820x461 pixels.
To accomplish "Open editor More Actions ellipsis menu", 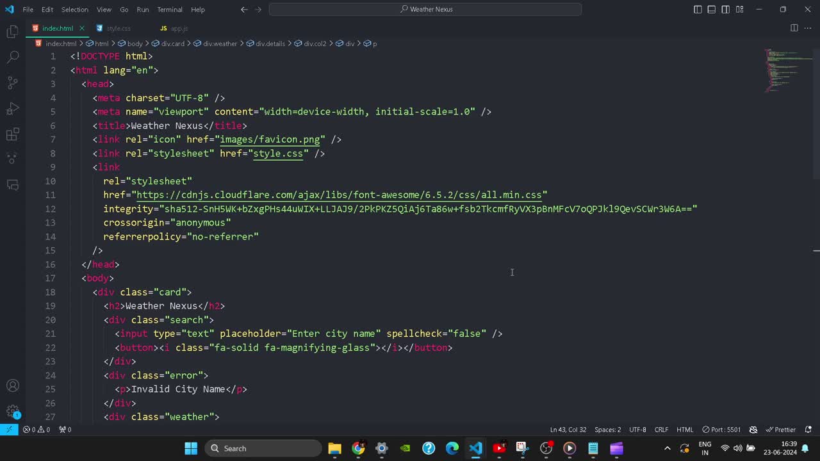I will (x=807, y=28).
